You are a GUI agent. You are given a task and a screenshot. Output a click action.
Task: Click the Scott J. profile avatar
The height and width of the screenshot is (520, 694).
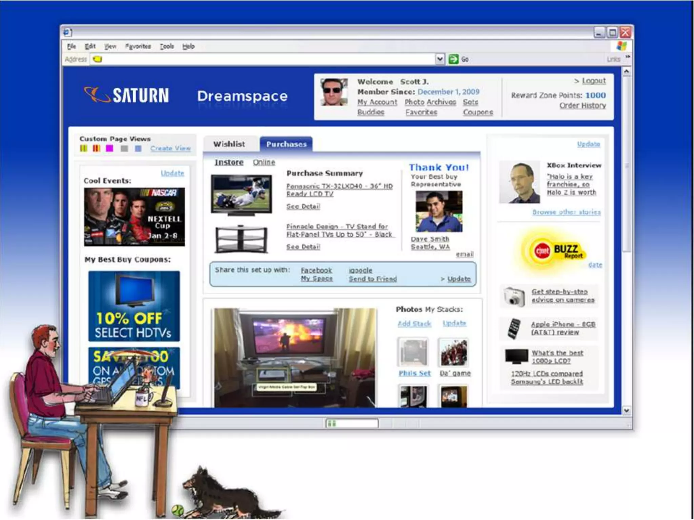pos(334,92)
